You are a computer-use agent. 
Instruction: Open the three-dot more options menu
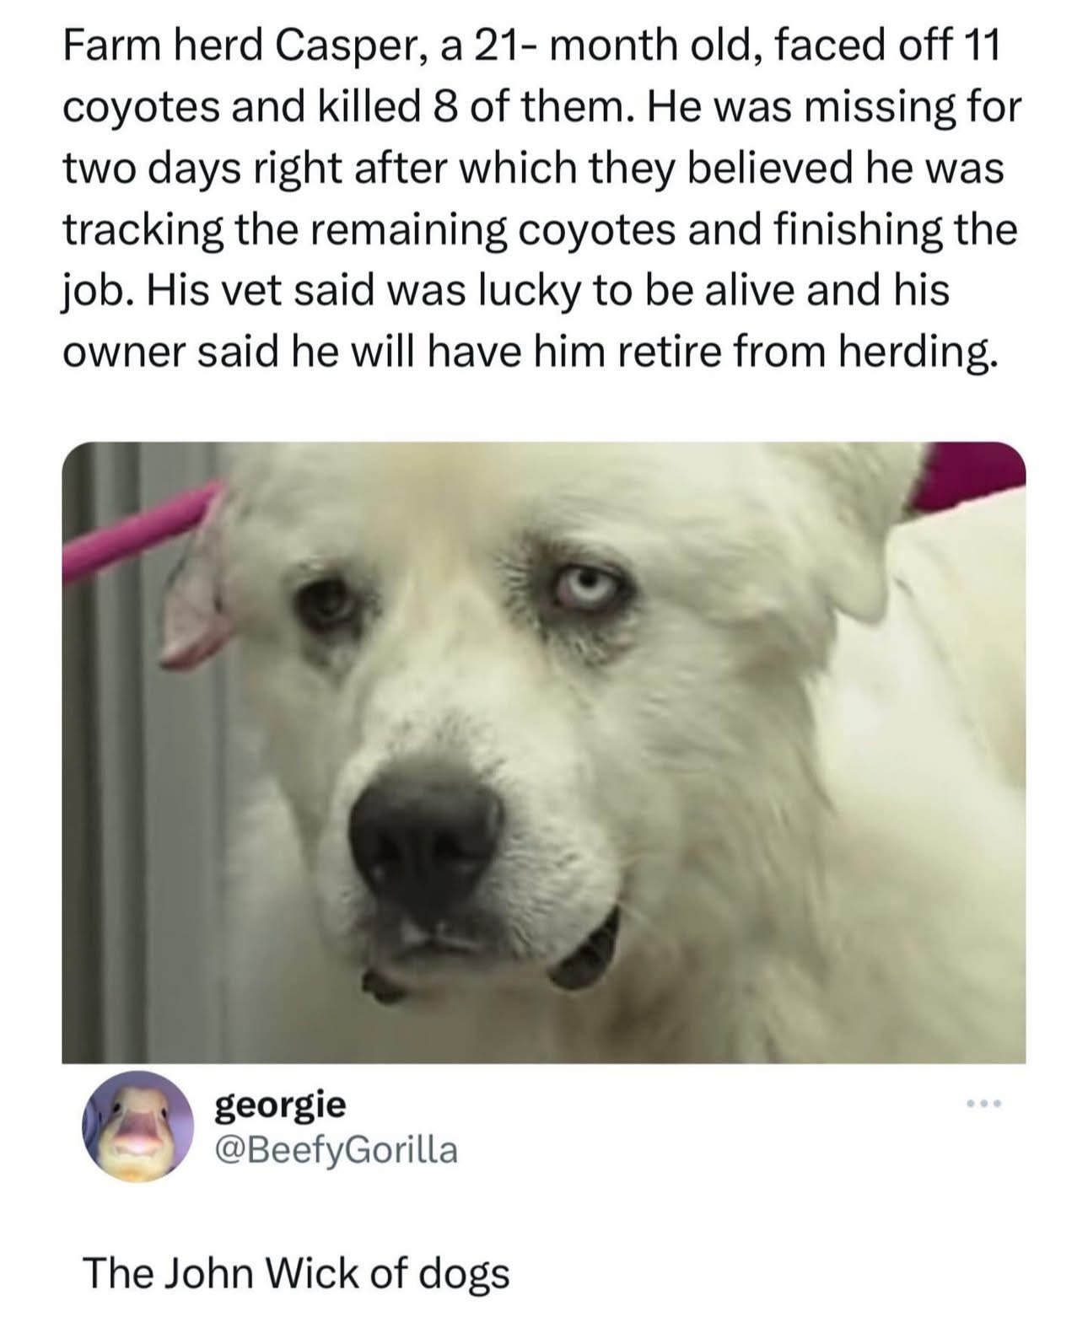[x=983, y=1103]
